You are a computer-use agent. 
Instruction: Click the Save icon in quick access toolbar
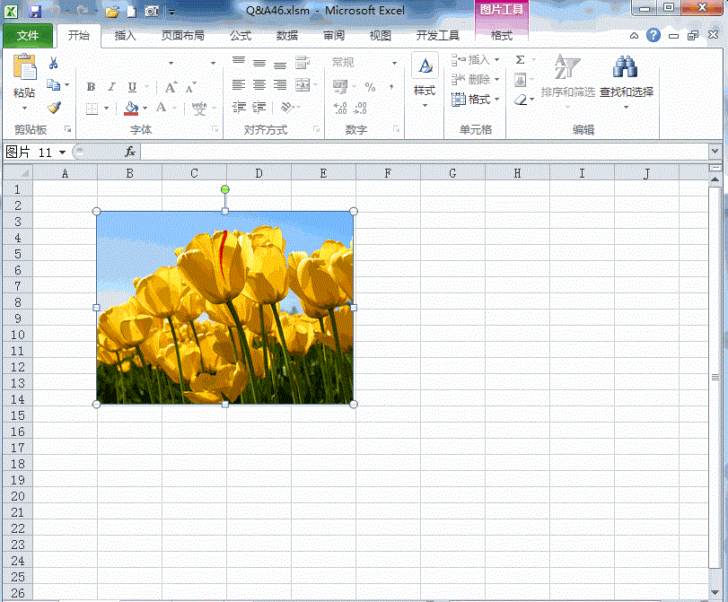coord(35,12)
